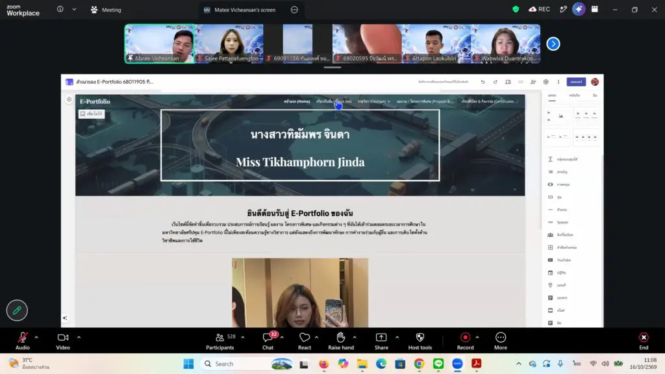Click the undo arrow in Sites editor
This screenshot has width=665, height=374.
[x=483, y=82]
